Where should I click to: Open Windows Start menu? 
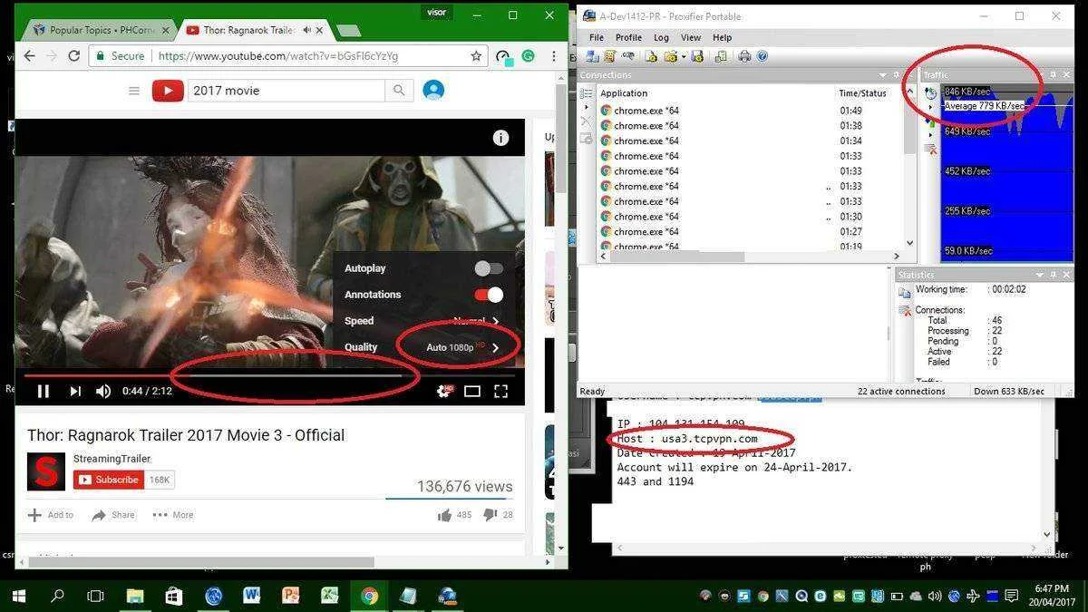(x=18, y=596)
